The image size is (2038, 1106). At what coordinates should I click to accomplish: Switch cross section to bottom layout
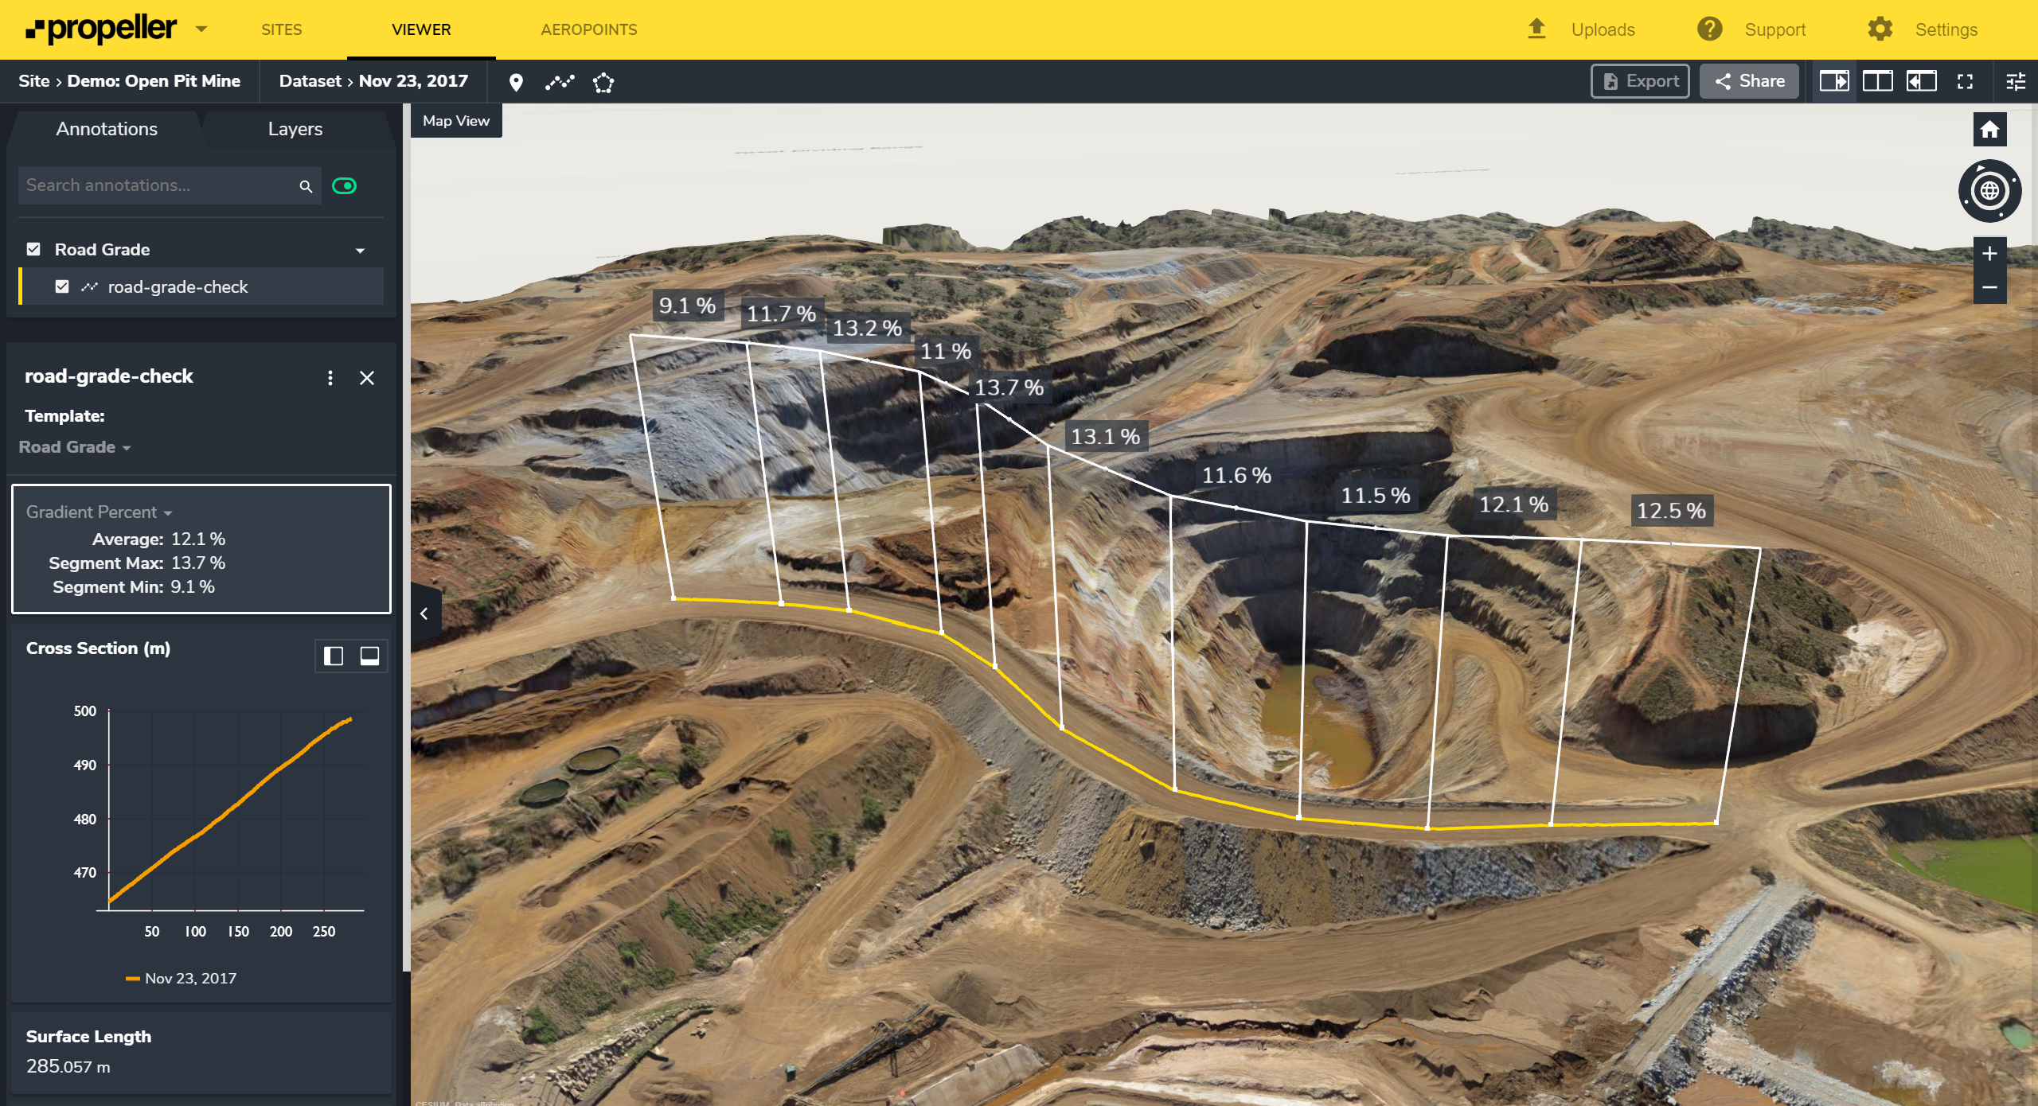(369, 656)
